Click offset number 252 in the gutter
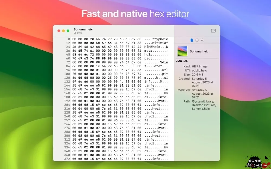The width and height of the screenshot is (271, 169). (x=67, y=120)
